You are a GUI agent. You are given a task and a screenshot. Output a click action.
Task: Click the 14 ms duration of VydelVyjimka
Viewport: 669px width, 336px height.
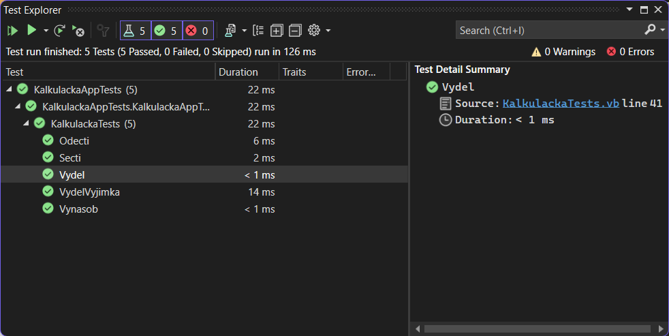pyautogui.click(x=262, y=192)
